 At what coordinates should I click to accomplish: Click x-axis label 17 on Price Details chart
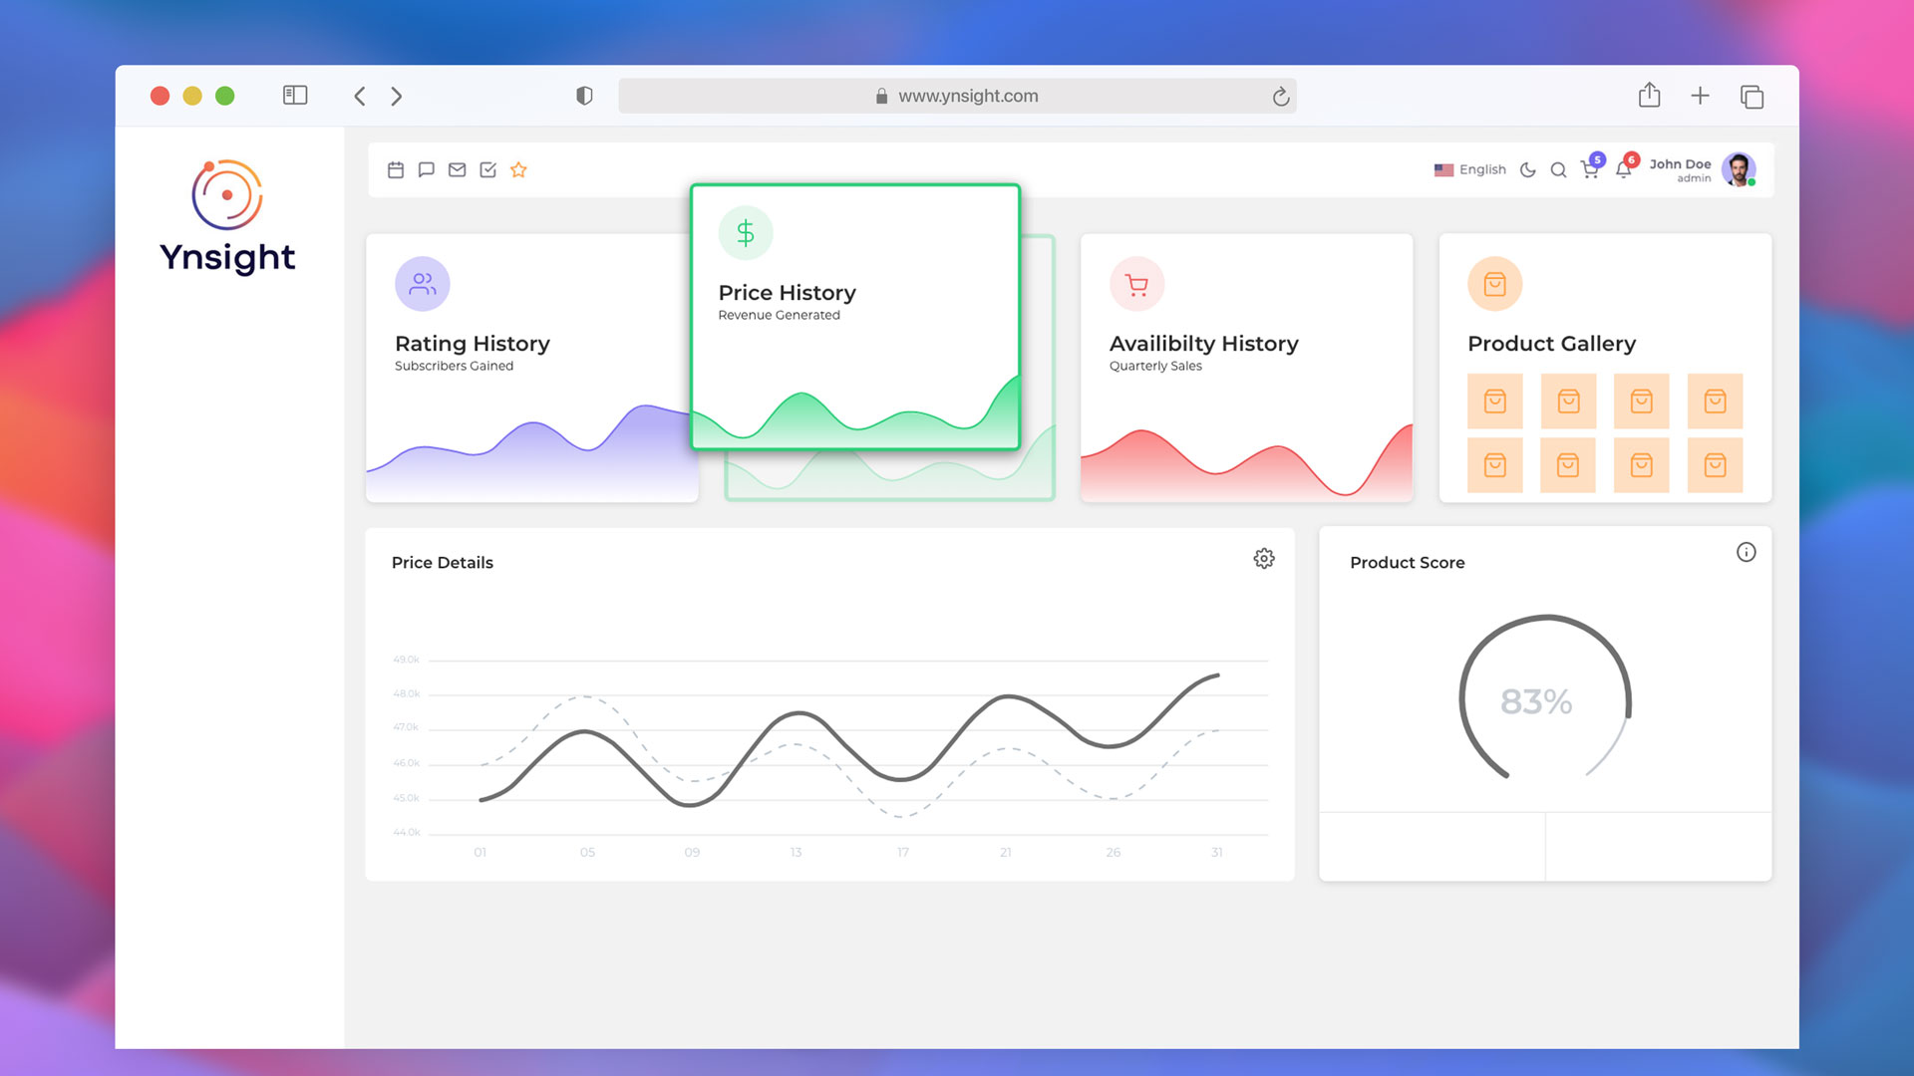[x=903, y=853]
